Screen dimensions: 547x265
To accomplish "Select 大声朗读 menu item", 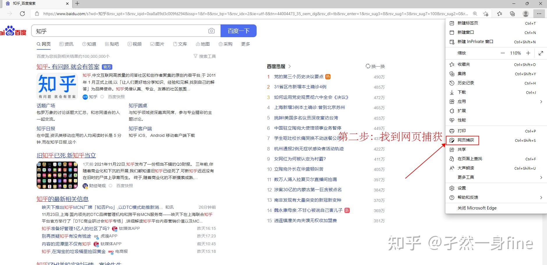I will click(x=496, y=168).
